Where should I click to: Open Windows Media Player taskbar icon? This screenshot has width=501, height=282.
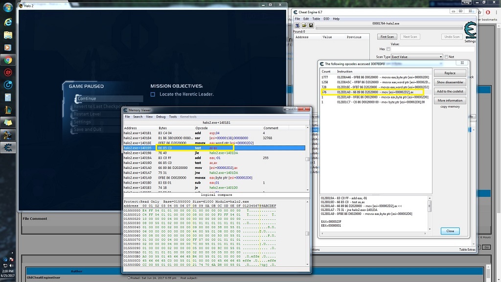tap(8, 47)
